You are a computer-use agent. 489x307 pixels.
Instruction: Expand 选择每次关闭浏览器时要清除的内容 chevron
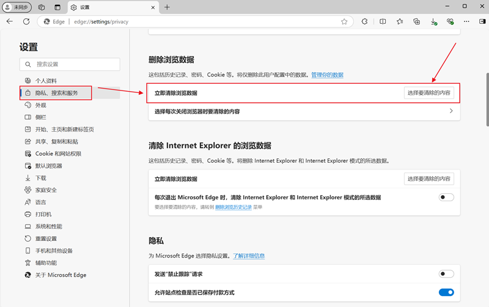point(451,111)
